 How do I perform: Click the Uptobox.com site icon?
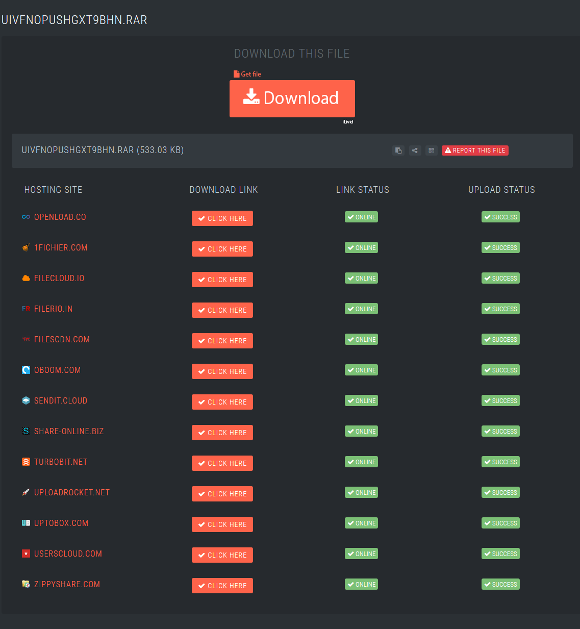tap(26, 523)
